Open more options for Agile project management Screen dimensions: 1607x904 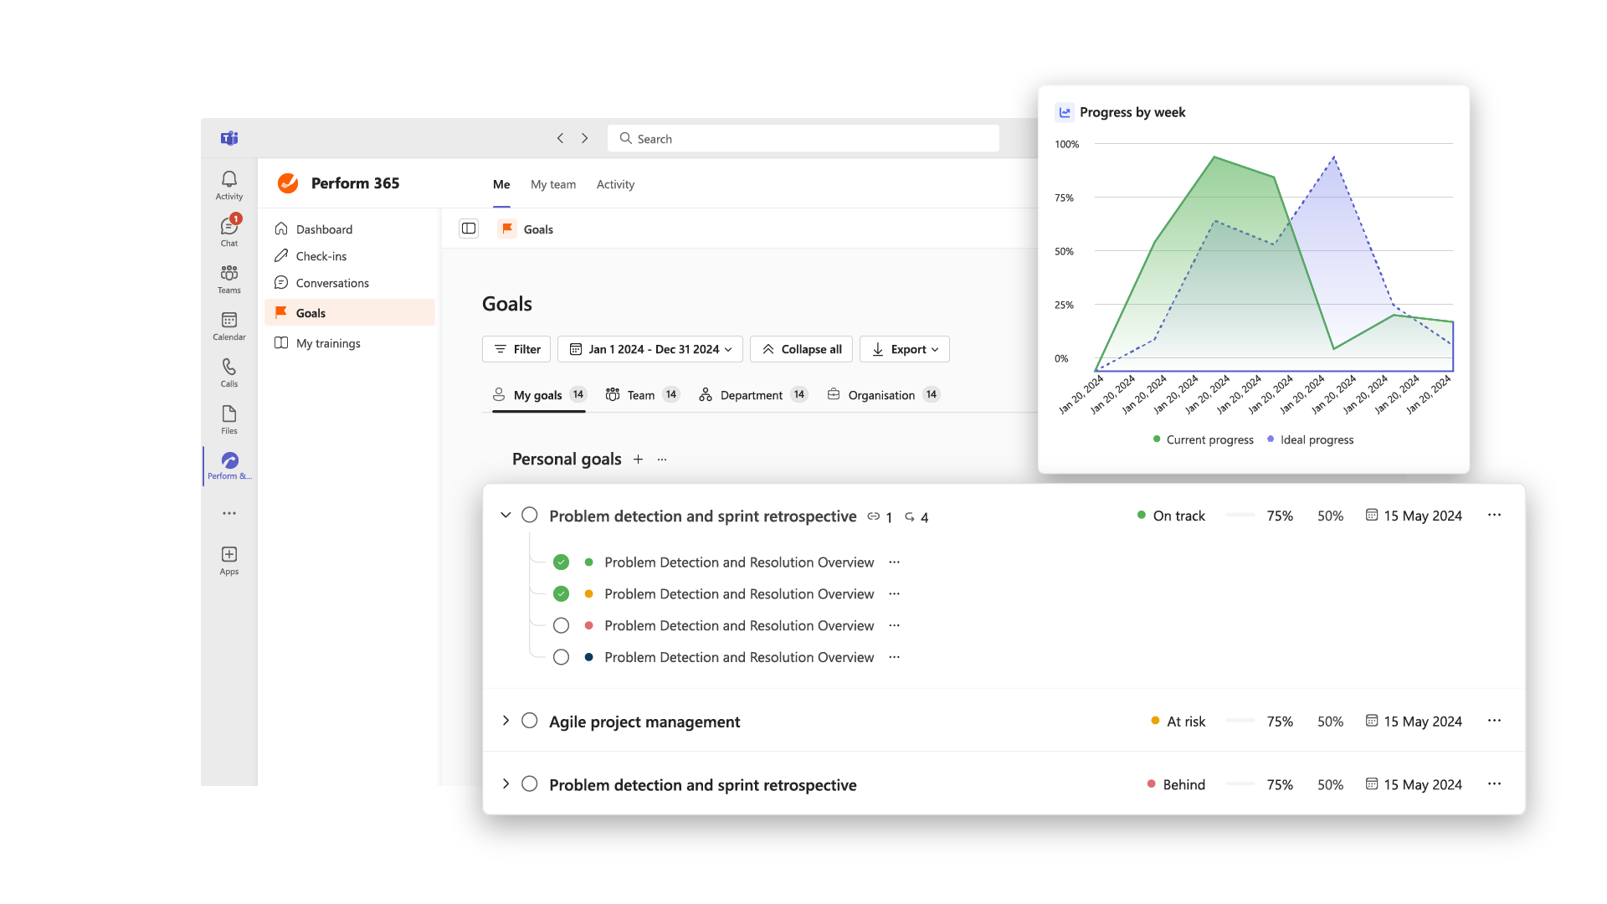pyautogui.click(x=1495, y=721)
